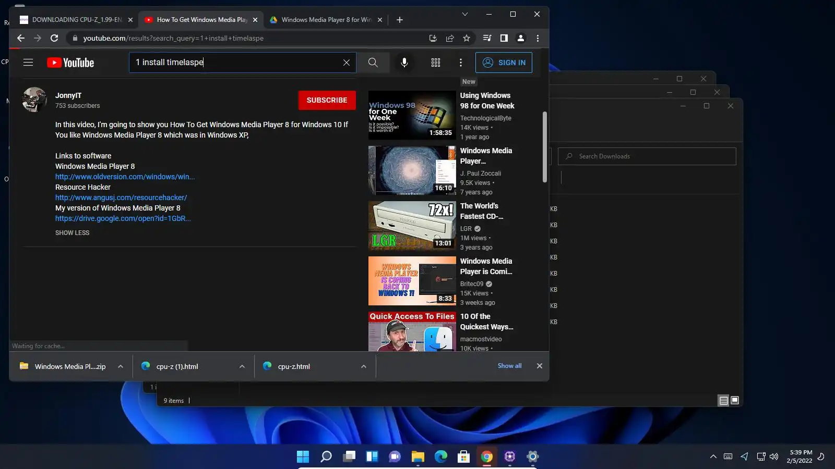The image size is (835, 469).
Task: Close the How To Get Windows Media Player tab
Action: [255, 20]
